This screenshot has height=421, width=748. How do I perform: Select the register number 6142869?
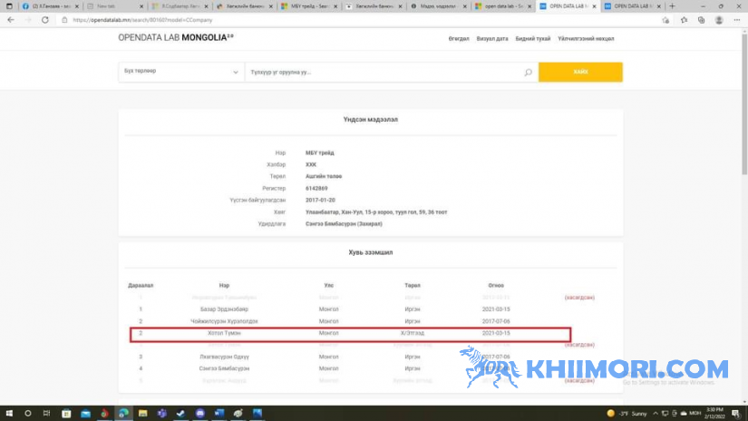pos(316,189)
